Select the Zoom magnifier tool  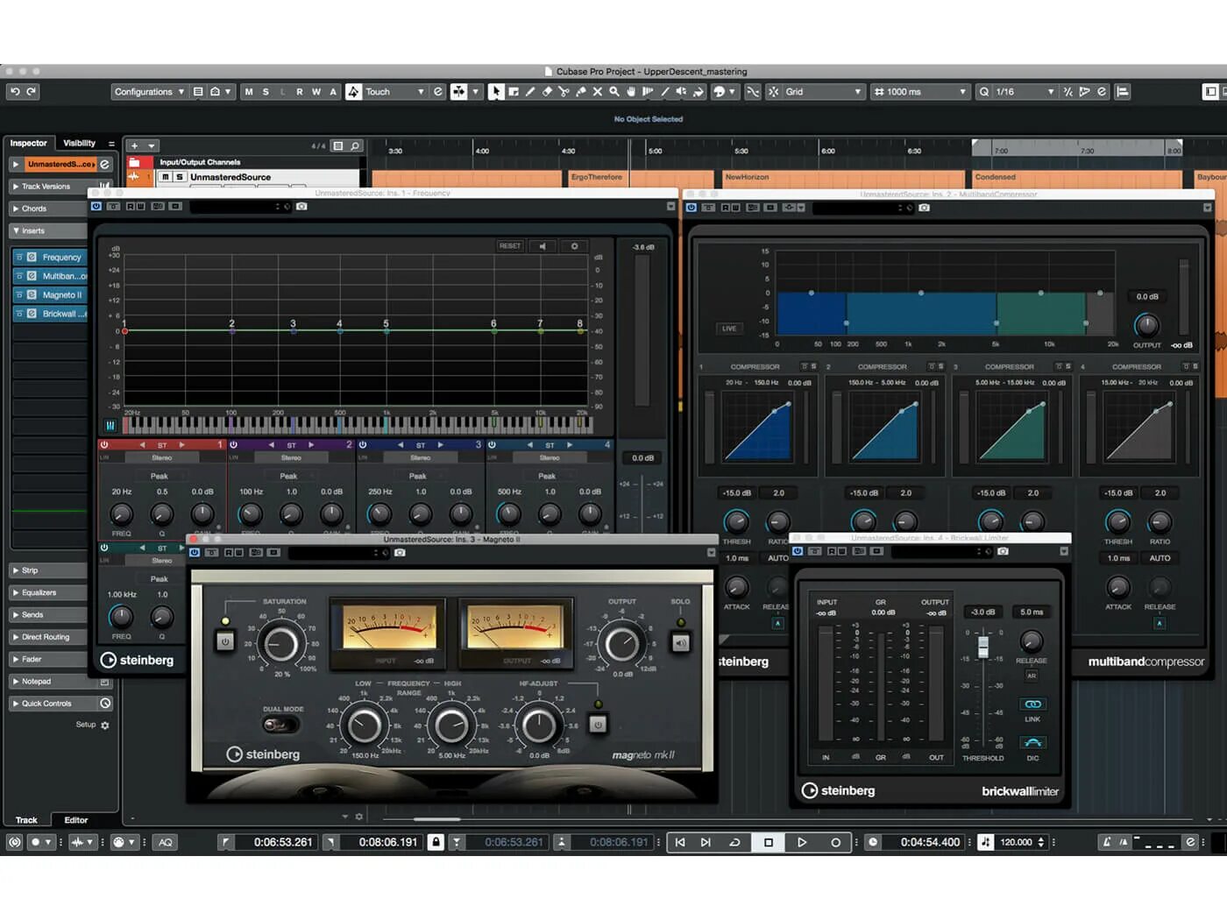click(x=613, y=91)
